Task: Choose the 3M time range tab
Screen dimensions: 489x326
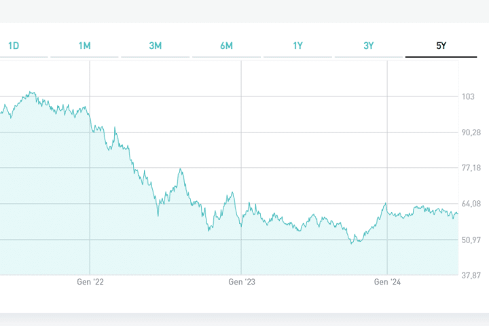Action: (x=156, y=46)
